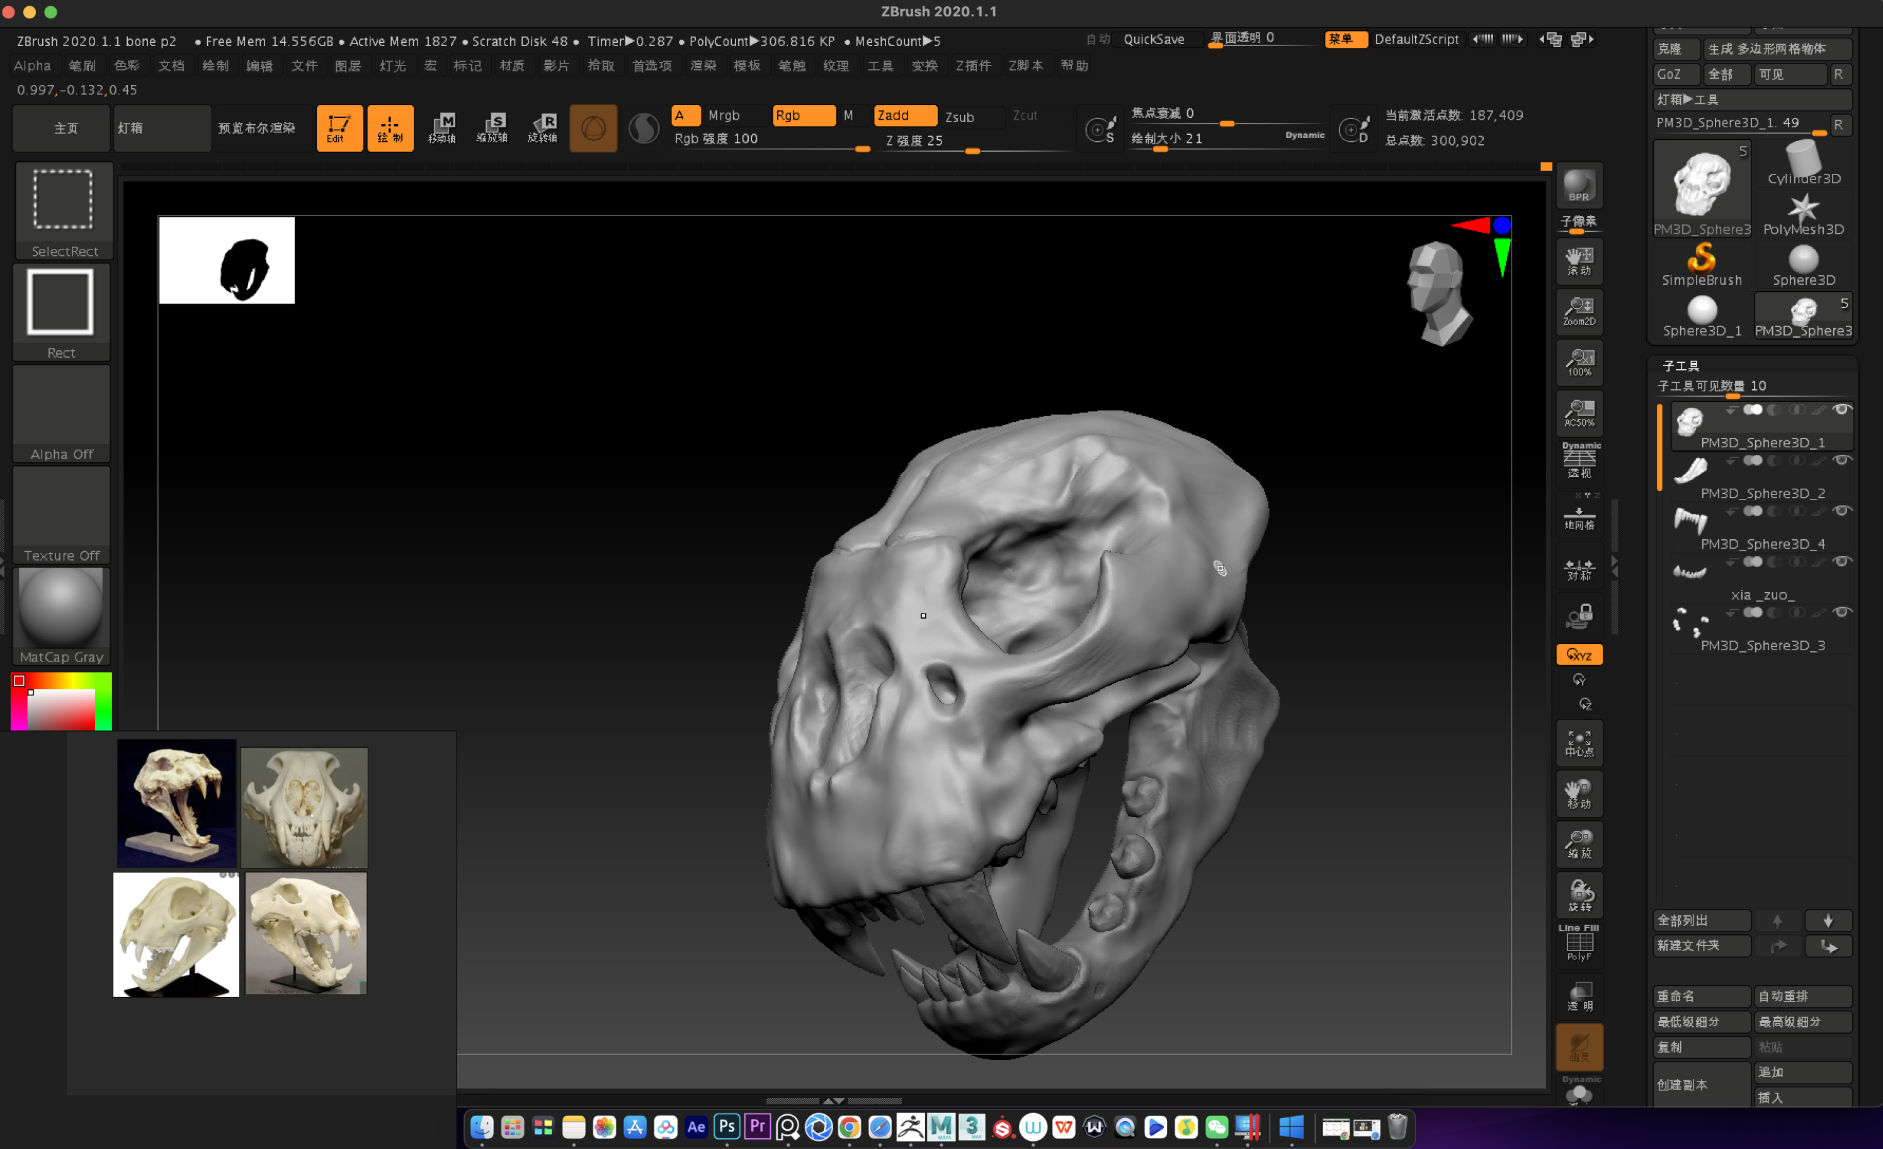Launch Photoshop from the dock
1883x1149 pixels.
pos(726,1126)
